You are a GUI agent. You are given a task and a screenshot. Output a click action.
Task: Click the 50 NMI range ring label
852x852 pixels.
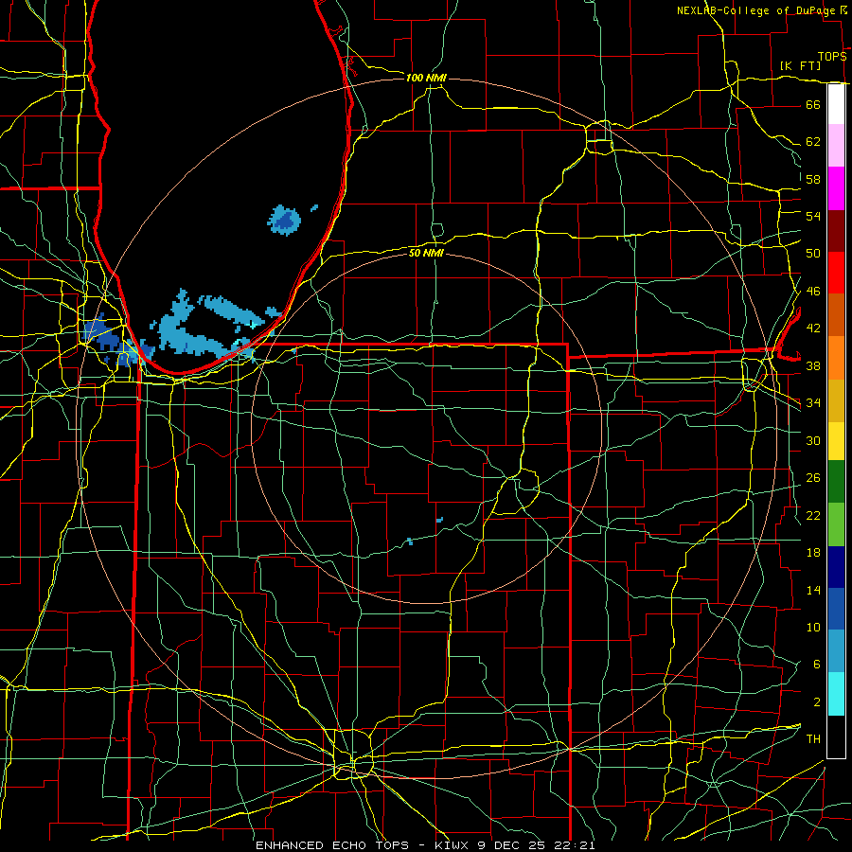pyautogui.click(x=426, y=253)
